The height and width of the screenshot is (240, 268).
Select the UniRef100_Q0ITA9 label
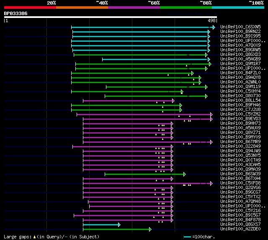(240, 160)
